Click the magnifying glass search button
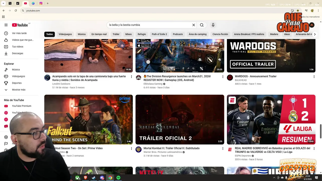 click(x=202, y=25)
